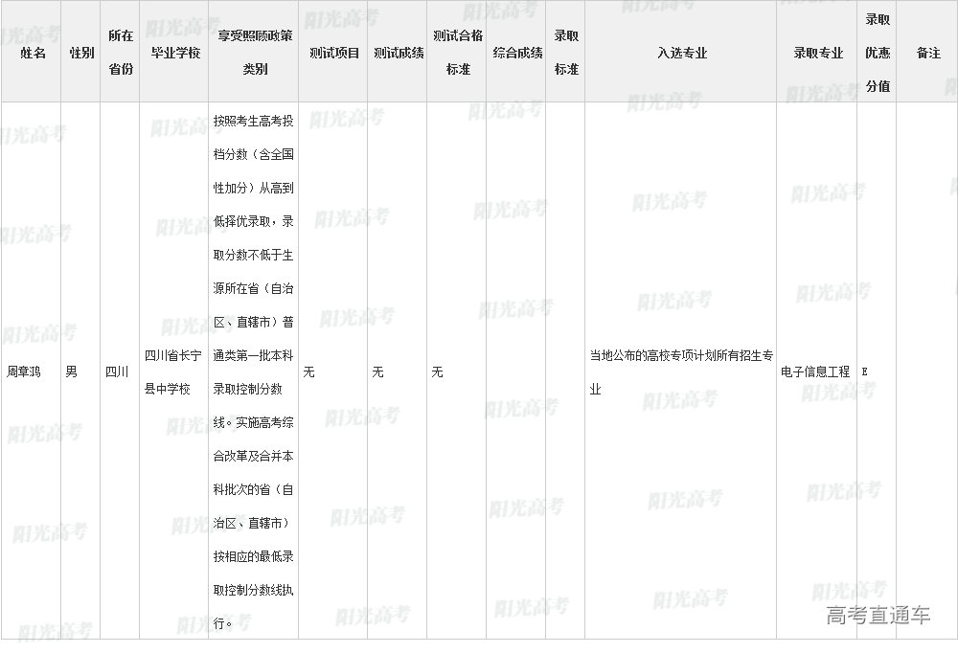This screenshot has height=653, width=958.
Task: Click the 录取优惠分值 header cell
Action: click(x=878, y=53)
